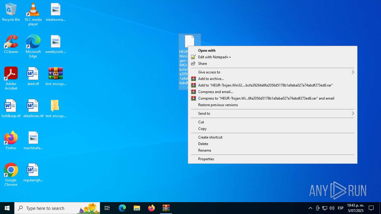
Task: Select the weeklysold... image file
Action: point(56,44)
